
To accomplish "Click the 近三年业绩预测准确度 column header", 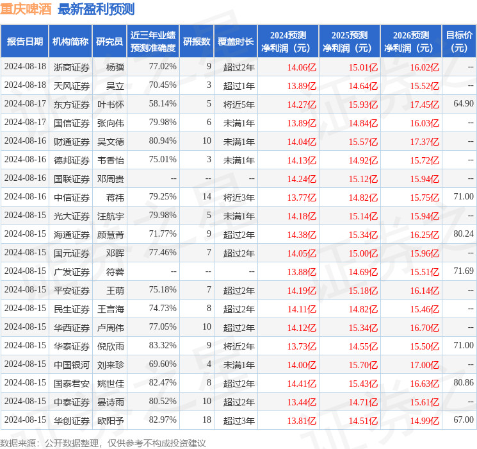I will (x=153, y=42).
